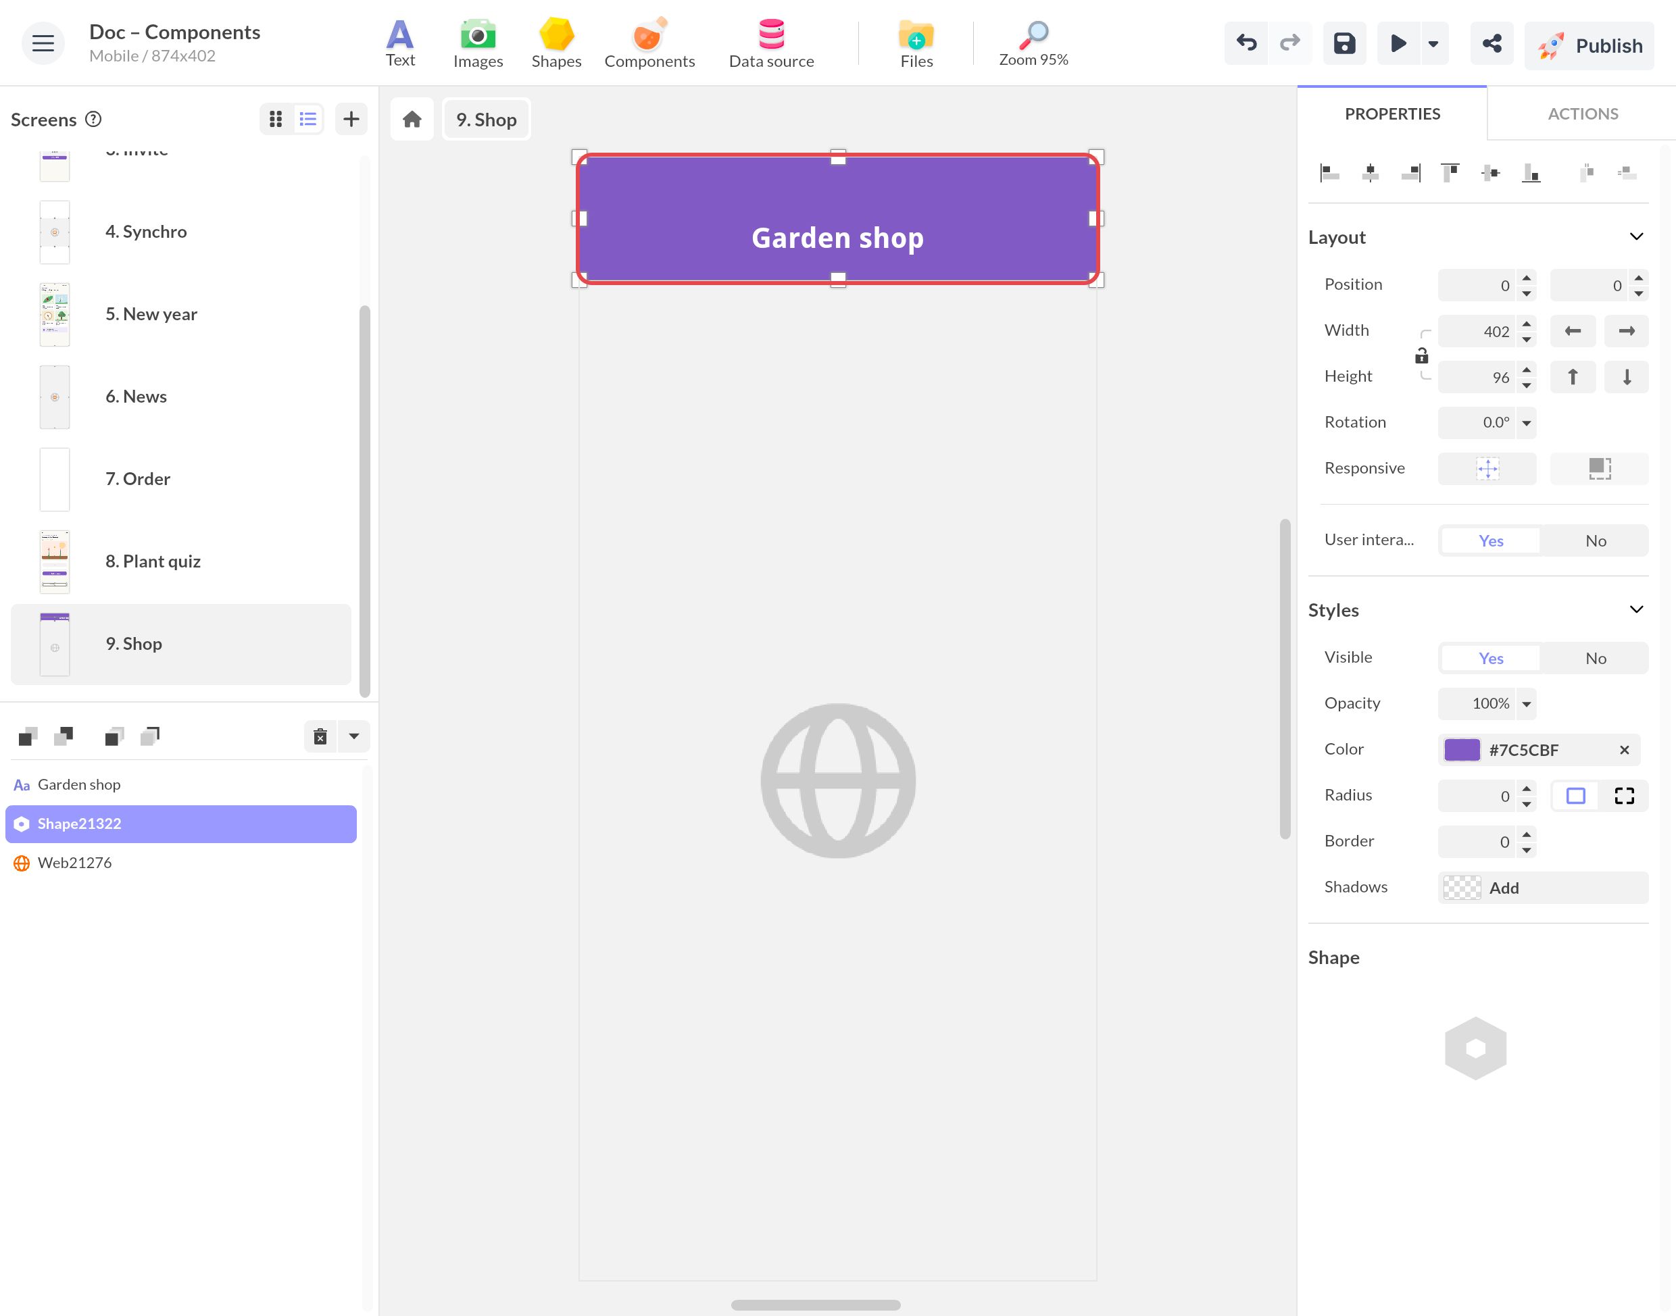Screen dimensions: 1676x1316
Task: Open the Shapes tool
Action: click(x=556, y=43)
